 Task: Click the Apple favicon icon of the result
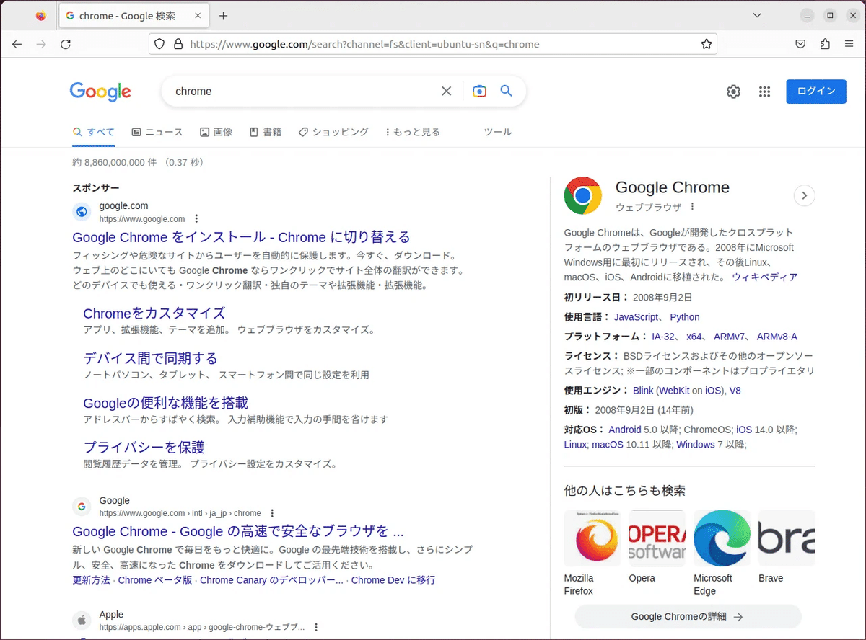click(x=82, y=621)
